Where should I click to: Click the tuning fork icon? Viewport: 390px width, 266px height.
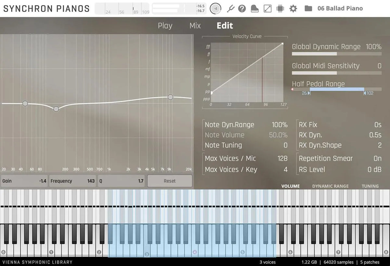click(230, 8)
